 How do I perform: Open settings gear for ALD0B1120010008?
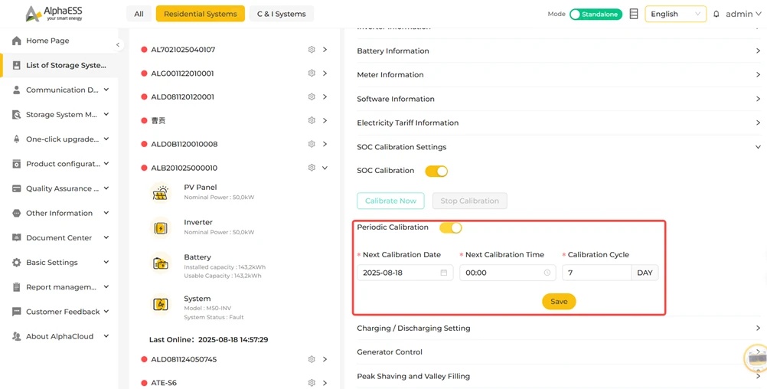(x=311, y=144)
